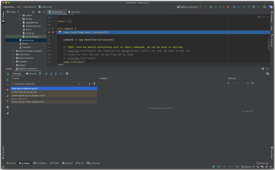
Task: Expand the kube-controller-manager folder
Action: point(13,51)
